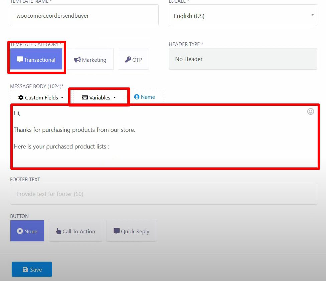Click the megaphone icon on Marketing
The width and height of the screenshot is (326, 281).
77,60
